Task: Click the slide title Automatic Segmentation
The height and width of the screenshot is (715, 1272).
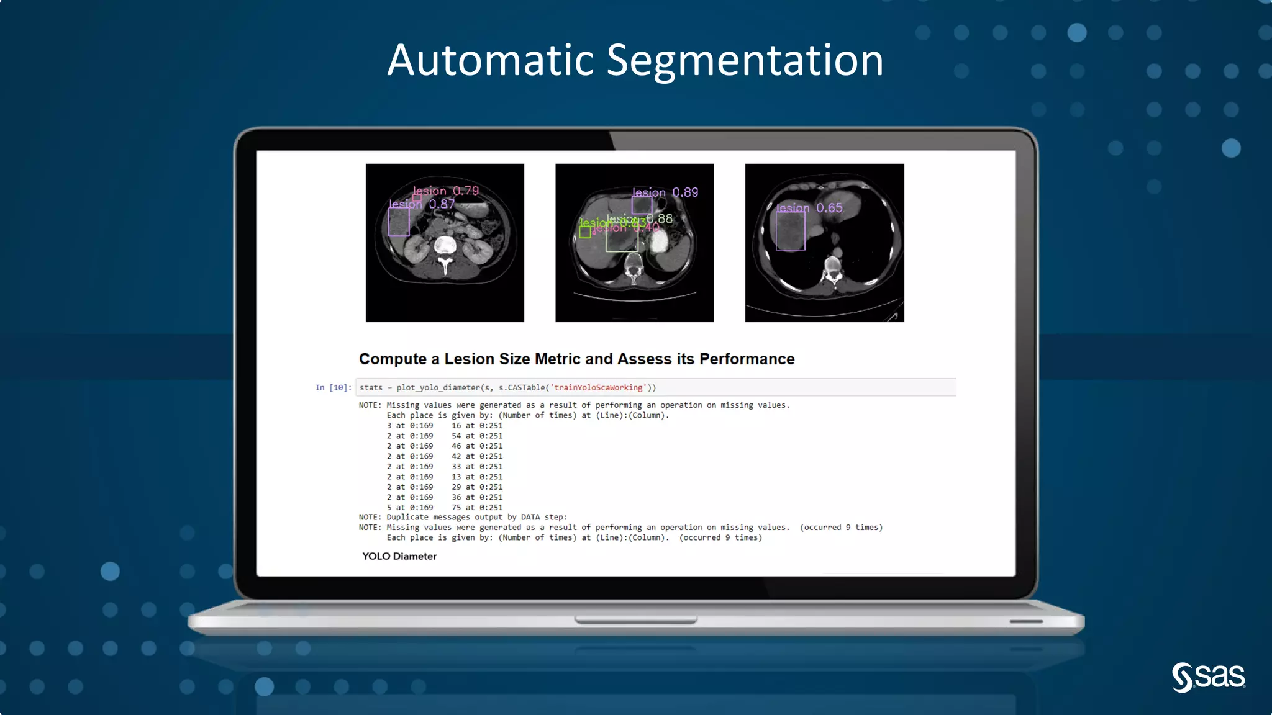Action: (x=635, y=60)
